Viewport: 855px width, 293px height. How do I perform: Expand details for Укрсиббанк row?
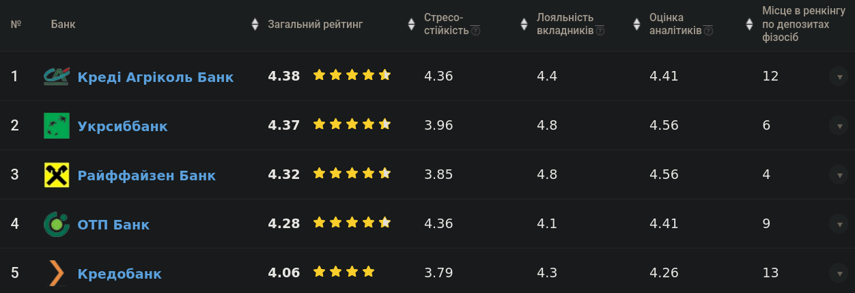838,126
